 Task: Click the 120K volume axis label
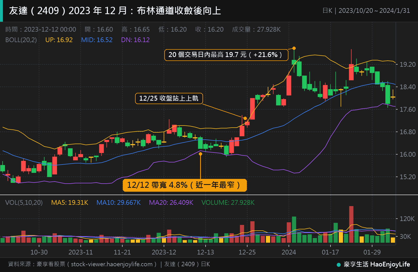pos(407,219)
